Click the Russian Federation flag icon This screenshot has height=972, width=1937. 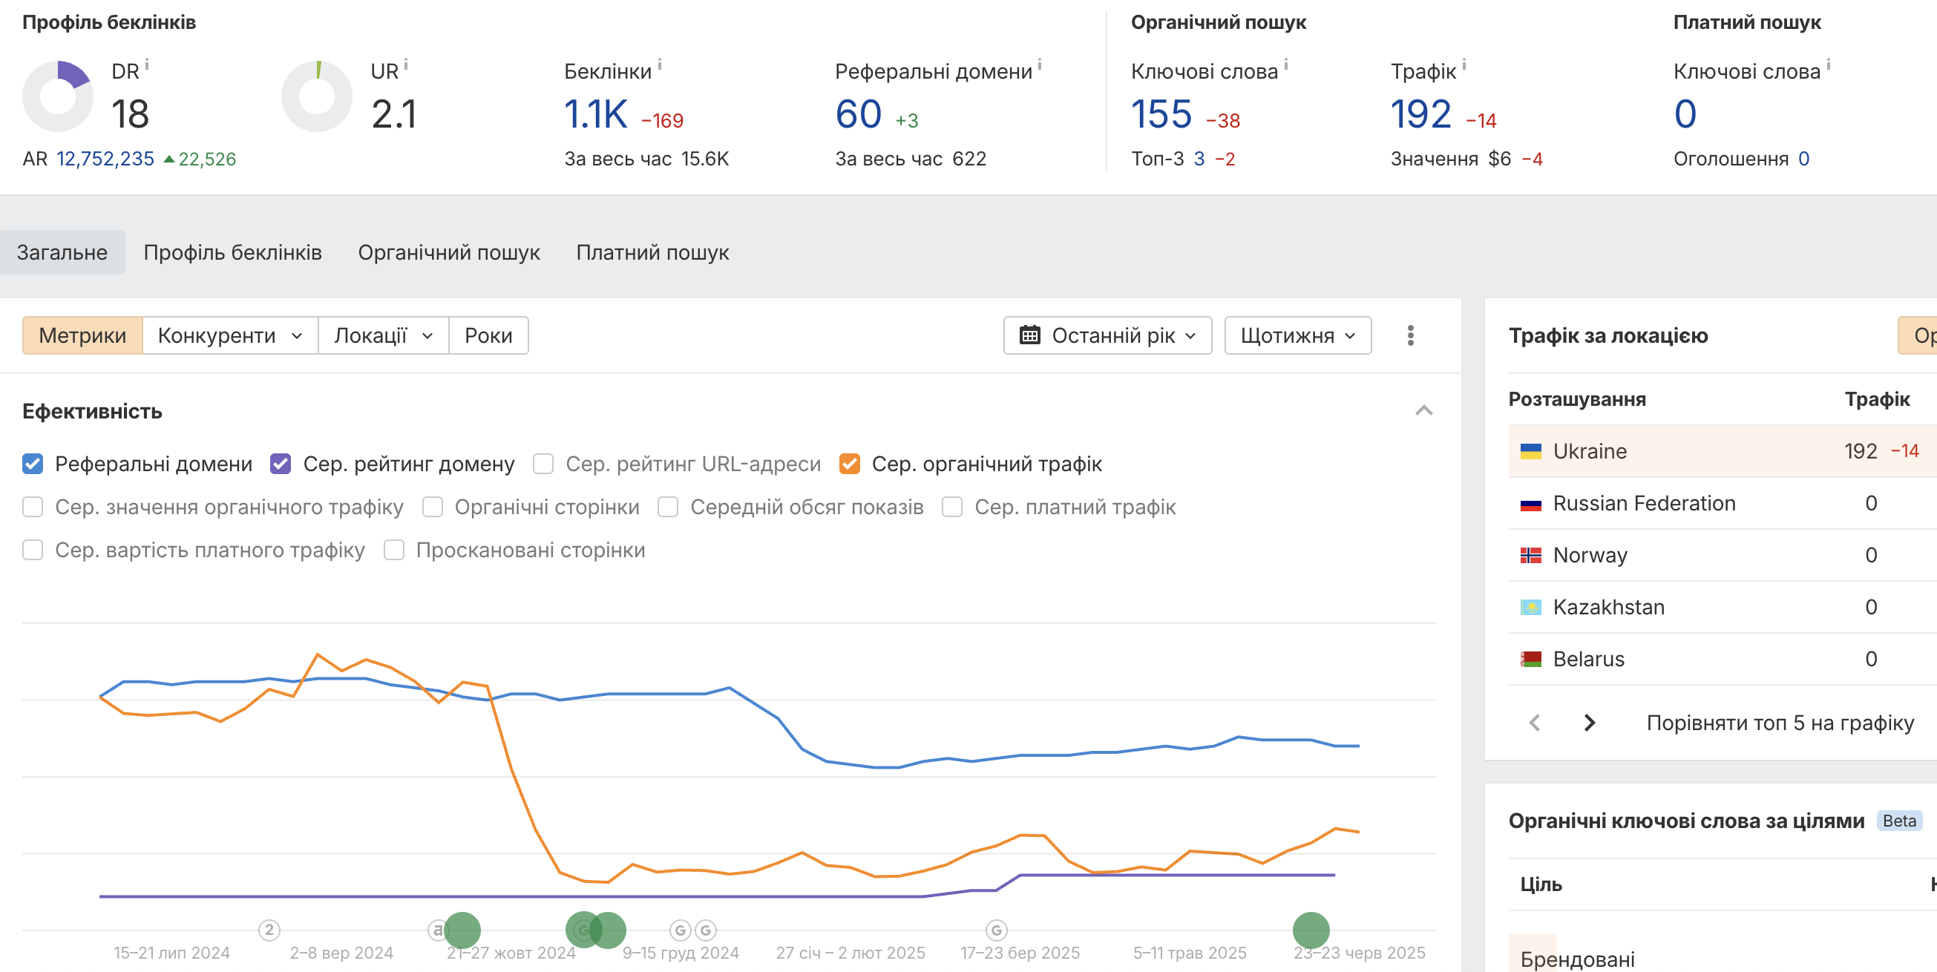1530,503
